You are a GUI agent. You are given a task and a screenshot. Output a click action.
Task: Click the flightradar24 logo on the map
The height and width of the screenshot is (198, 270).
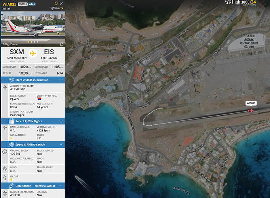[241, 2]
